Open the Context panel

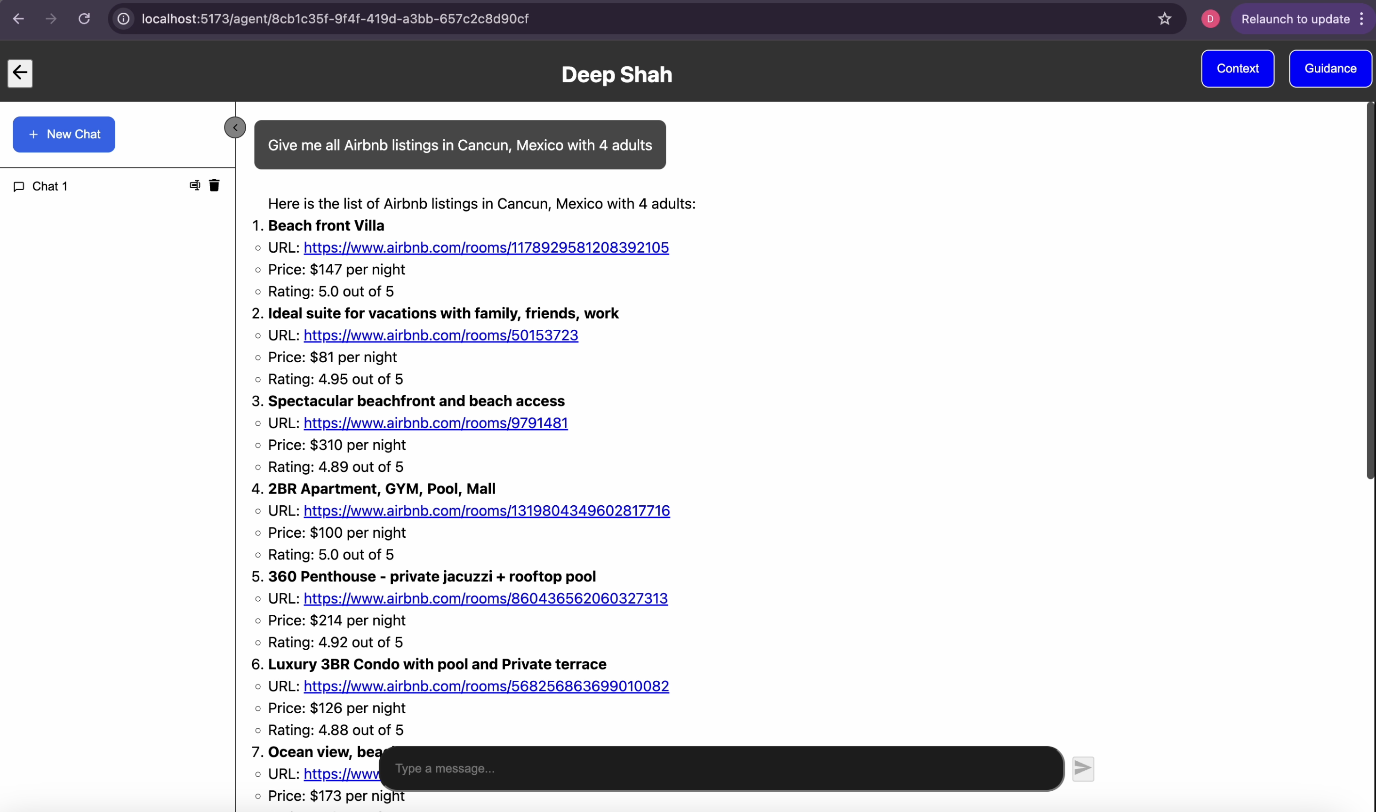click(1237, 68)
